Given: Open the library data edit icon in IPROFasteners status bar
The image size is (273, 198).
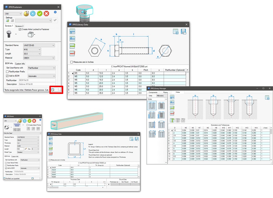Looking at the screenshot, I should coord(53,90).
